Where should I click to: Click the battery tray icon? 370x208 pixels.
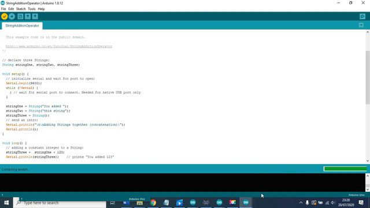pyautogui.click(x=320, y=203)
